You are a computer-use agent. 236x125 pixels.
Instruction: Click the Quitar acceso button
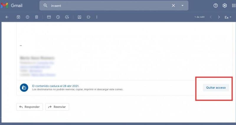tap(216, 88)
